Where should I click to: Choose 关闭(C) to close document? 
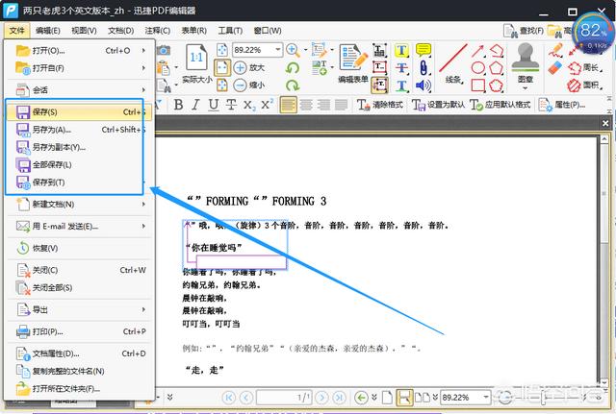(x=79, y=270)
